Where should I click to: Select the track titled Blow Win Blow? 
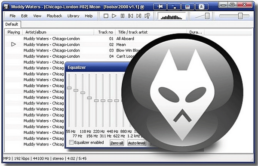pos(128,50)
